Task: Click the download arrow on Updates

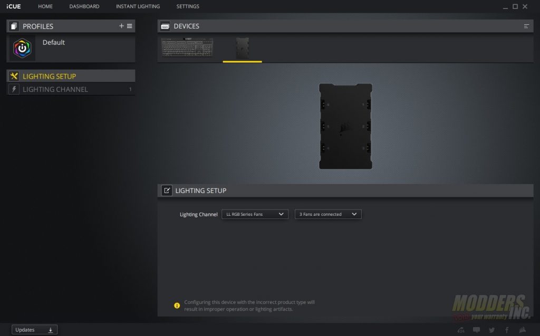Action: click(50, 330)
